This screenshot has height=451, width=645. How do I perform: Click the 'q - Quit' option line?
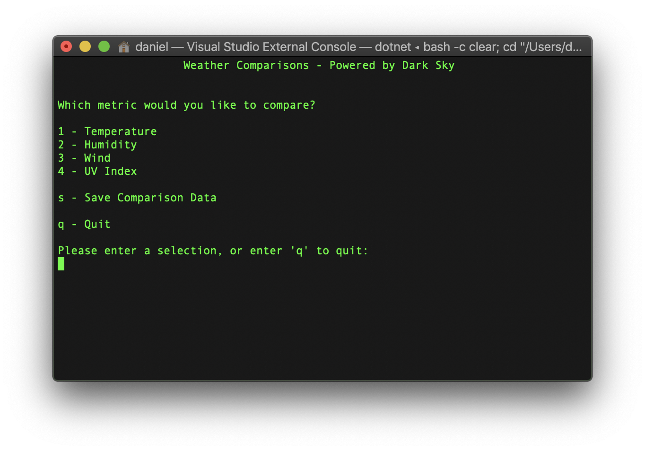pos(84,224)
